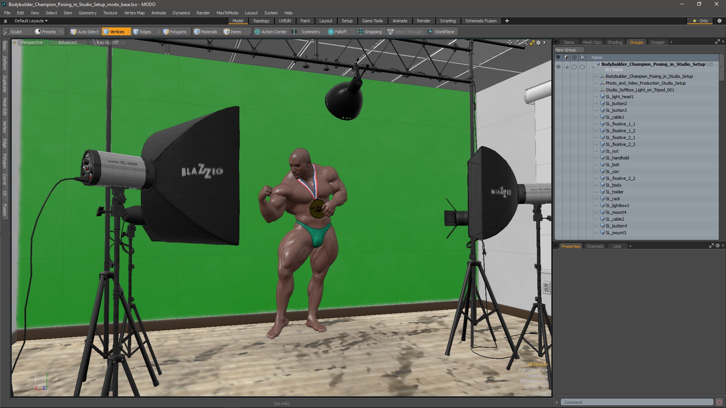This screenshot has height=408, width=726.
Task: Switch to the Schematic Fusion tab
Action: point(481,21)
